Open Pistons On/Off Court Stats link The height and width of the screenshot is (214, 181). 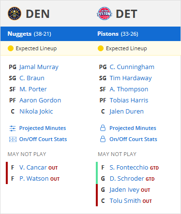point(133,139)
